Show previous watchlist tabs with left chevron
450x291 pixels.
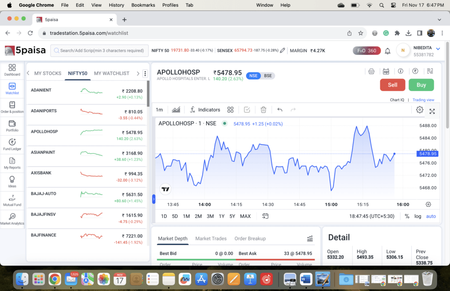coord(28,73)
